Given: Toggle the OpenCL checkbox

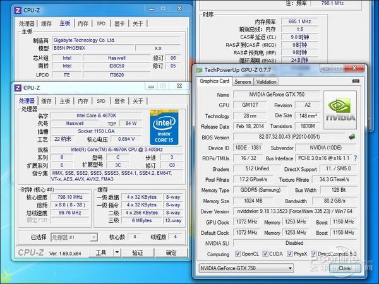Looking at the screenshot, I should pyautogui.click(x=237, y=254).
